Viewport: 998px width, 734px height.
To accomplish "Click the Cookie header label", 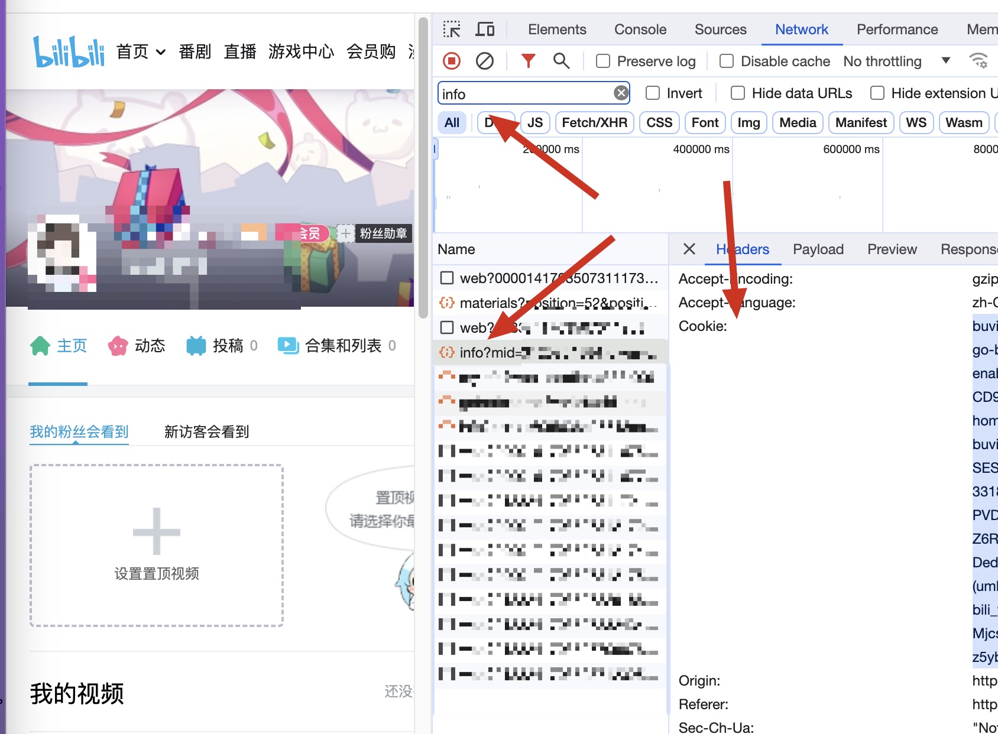I will click(x=702, y=326).
